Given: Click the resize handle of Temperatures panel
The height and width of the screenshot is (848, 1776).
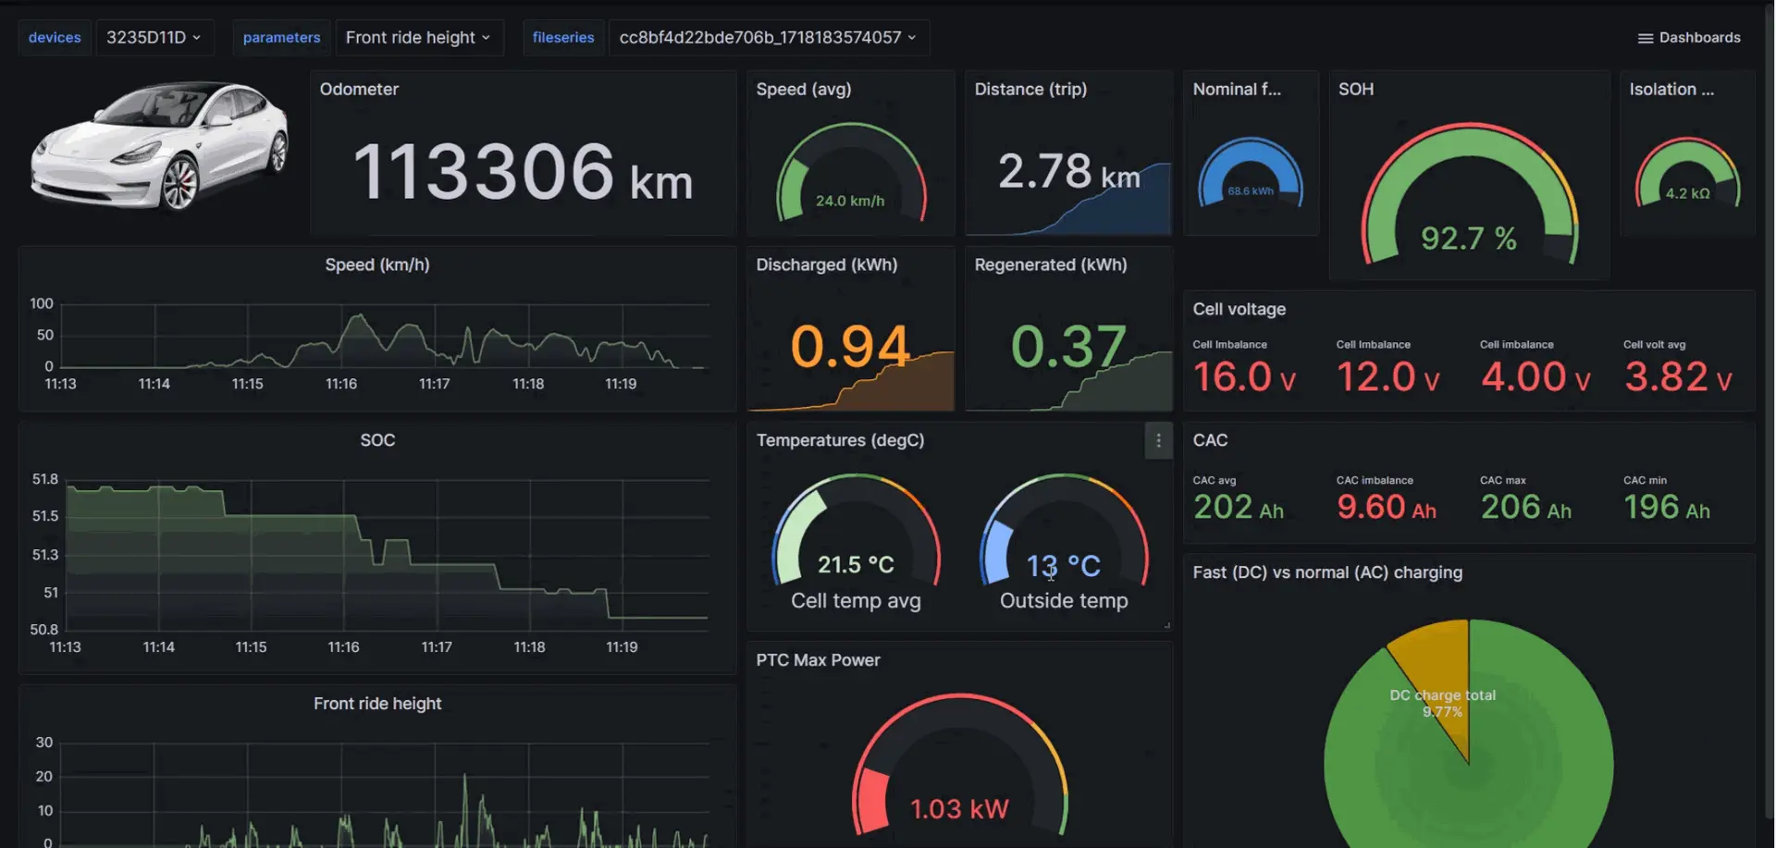Looking at the screenshot, I should pyautogui.click(x=1167, y=626).
